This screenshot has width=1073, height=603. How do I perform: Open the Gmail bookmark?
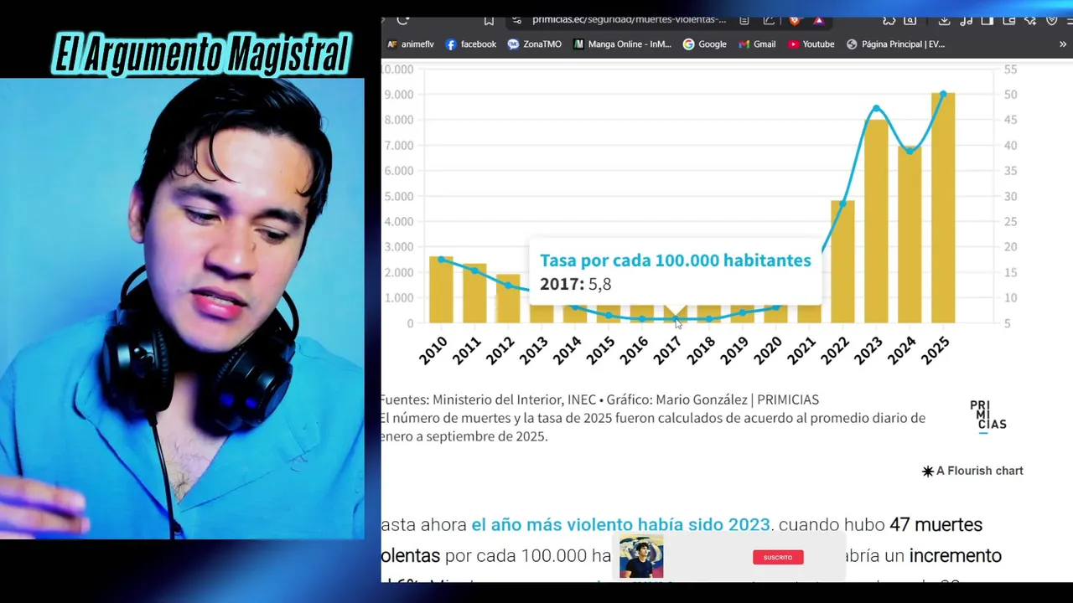pyautogui.click(x=757, y=44)
